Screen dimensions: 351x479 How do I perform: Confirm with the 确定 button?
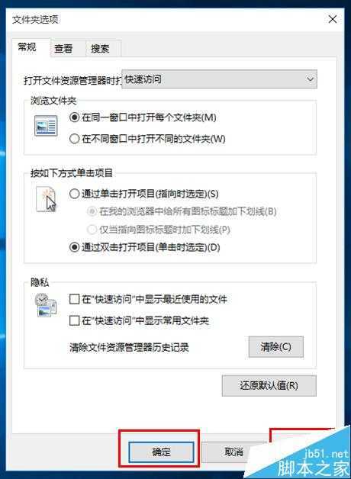pos(161,452)
